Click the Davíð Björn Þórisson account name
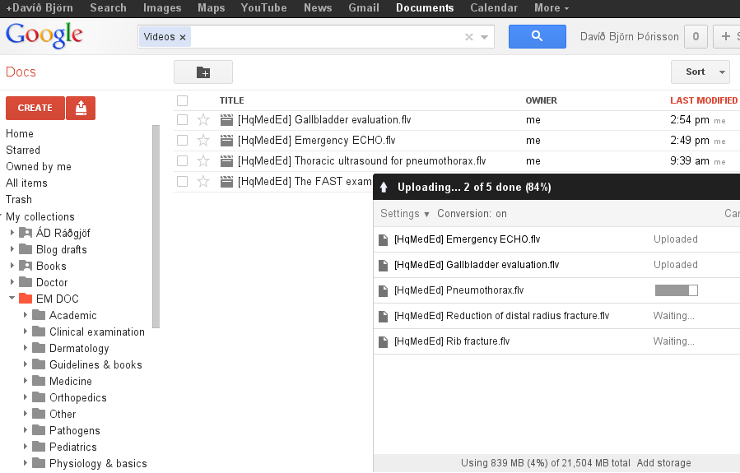 point(629,37)
